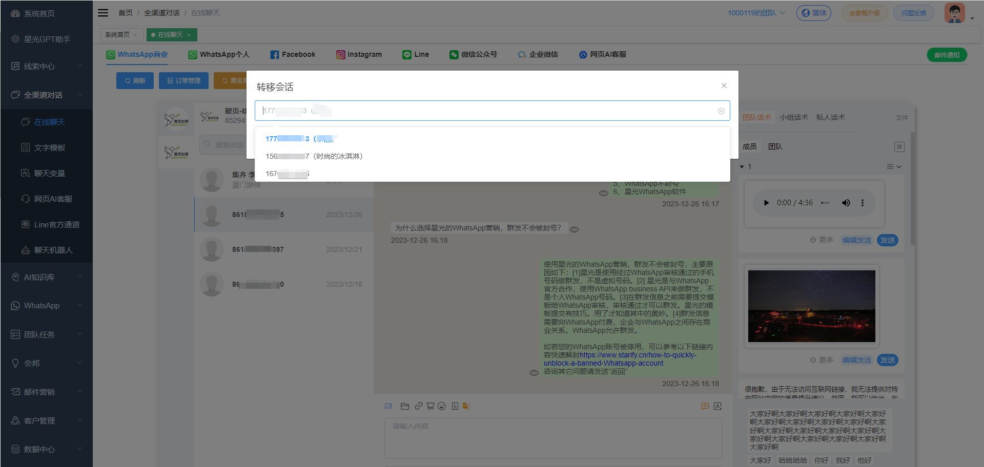Clear the transfer search input

click(x=721, y=111)
